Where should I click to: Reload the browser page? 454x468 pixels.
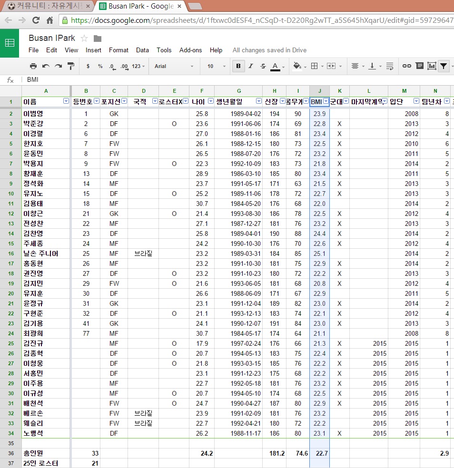coord(36,20)
